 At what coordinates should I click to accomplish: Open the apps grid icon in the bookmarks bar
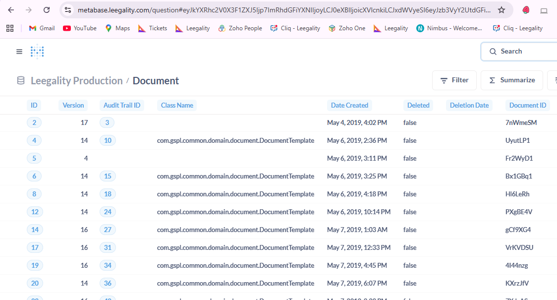(x=10, y=28)
